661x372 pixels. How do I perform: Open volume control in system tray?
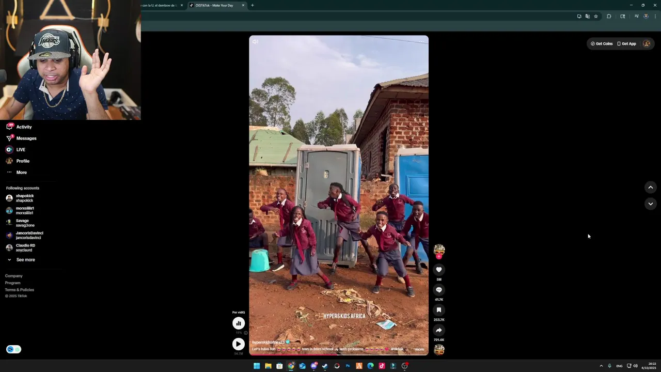[x=635, y=366]
